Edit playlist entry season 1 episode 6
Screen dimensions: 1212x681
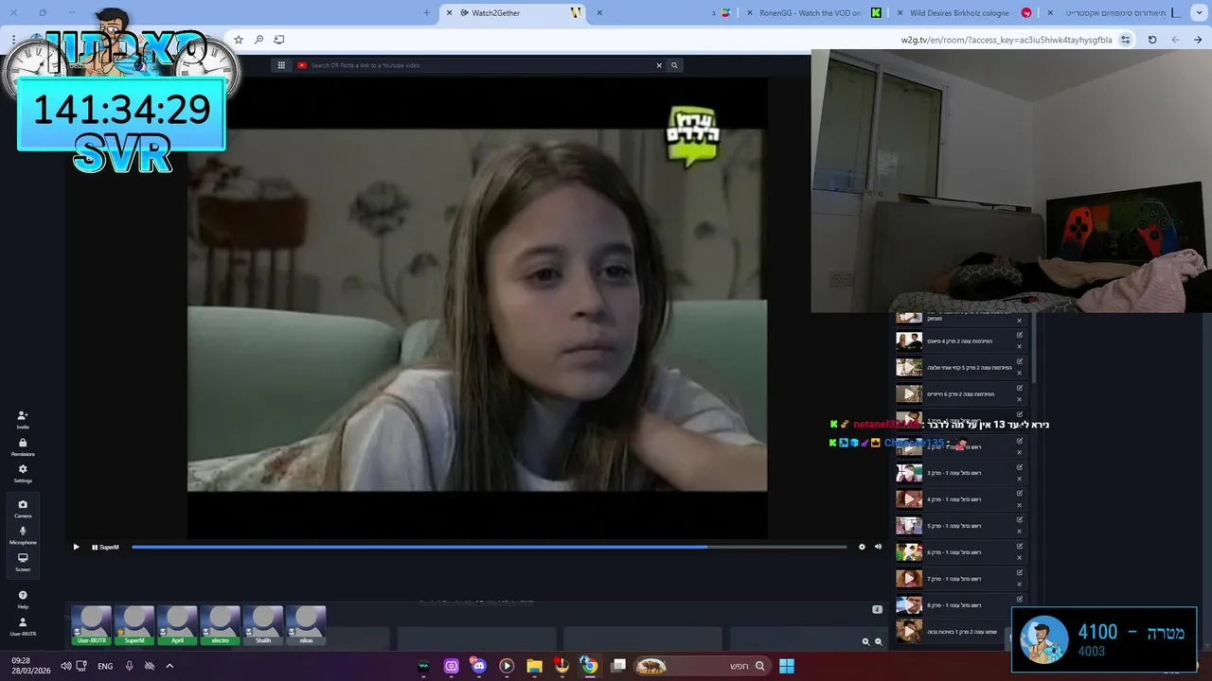1020,547
